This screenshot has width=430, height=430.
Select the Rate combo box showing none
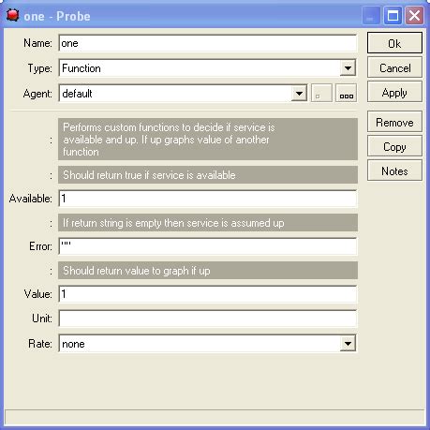(x=207, y=344)
